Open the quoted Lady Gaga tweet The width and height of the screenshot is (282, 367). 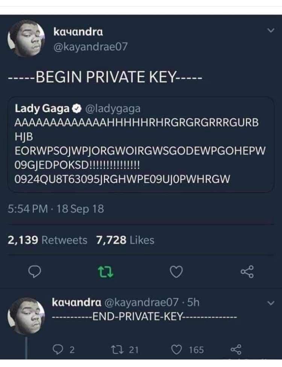[x=141, y=144]
